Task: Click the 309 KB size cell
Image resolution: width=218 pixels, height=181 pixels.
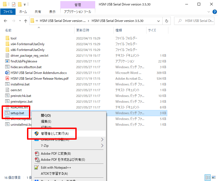Action: click(x=161, y=73)
